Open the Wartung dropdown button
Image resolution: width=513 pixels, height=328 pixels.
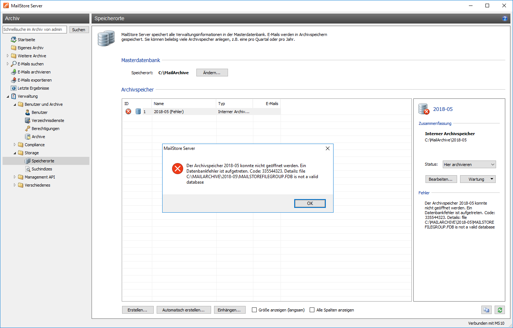(x=478, y=179)
